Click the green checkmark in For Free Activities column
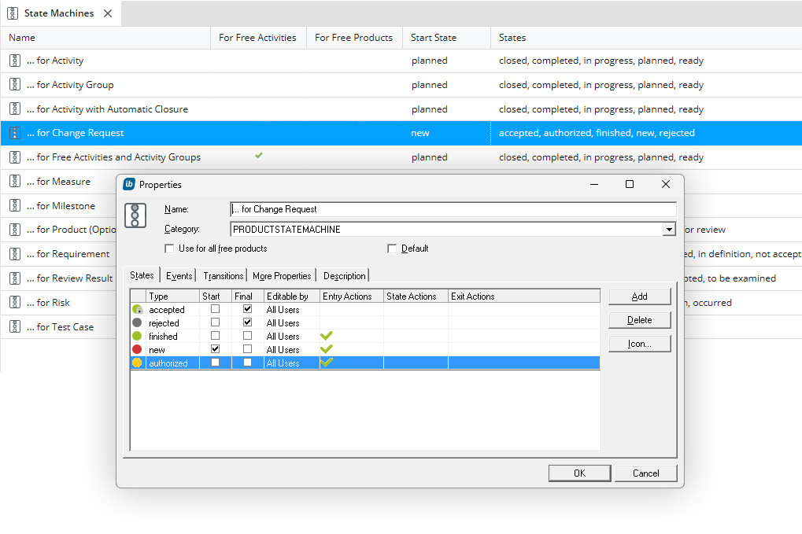 [259, 157]
